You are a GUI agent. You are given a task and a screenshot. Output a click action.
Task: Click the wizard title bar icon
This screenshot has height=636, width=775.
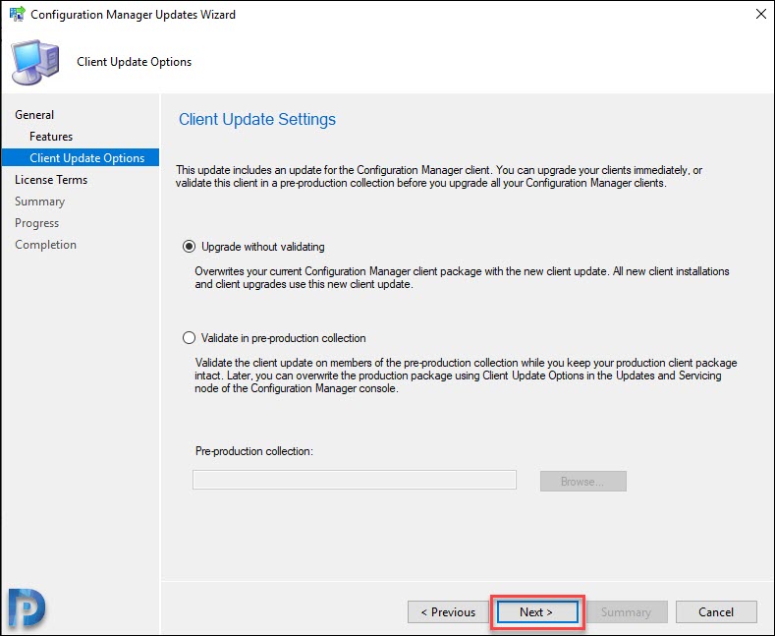[18, 14]
